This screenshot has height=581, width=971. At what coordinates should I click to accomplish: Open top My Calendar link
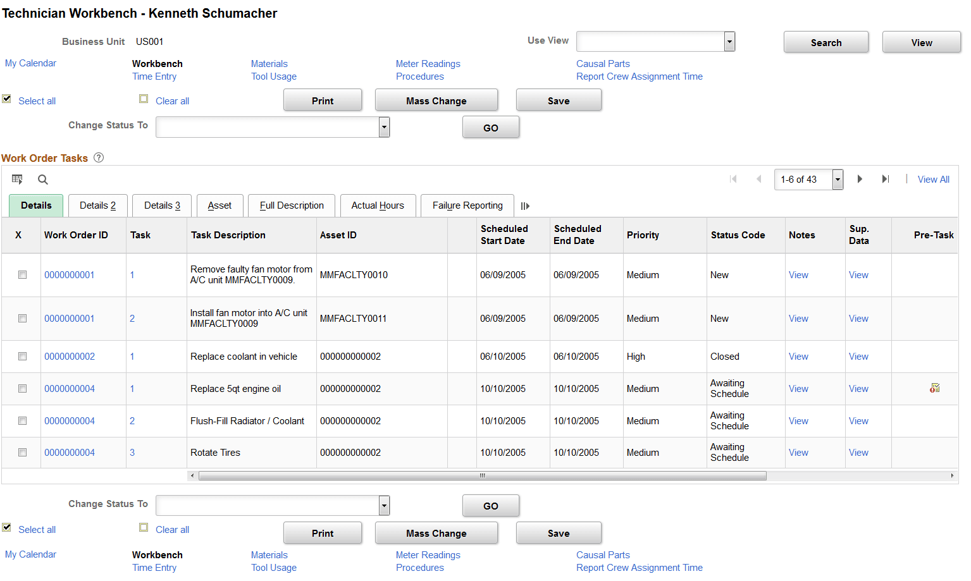click(x=30, y=63)
